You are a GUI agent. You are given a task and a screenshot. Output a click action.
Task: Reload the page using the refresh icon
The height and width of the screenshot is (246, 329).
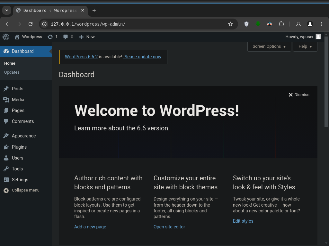coord(31,24)
